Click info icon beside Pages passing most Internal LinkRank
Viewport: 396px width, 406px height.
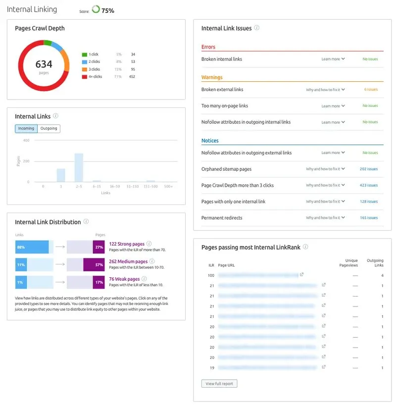pyautogui.click(x=305, y=247)
